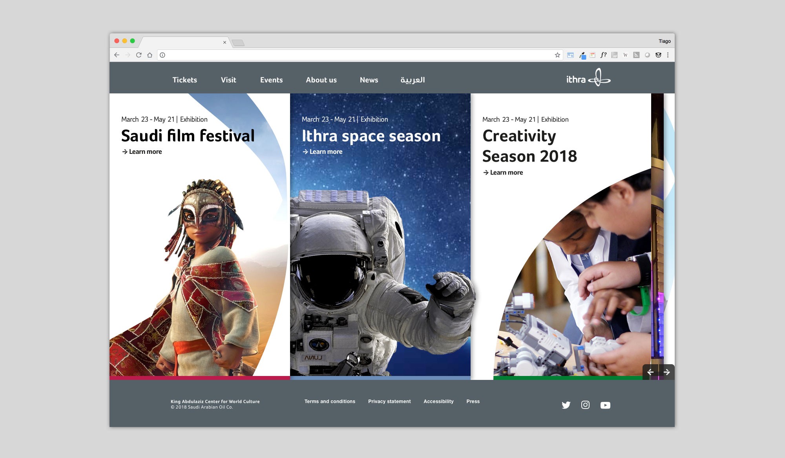Open About us in navigation
The height and width of the screenshot is (458, 785).
321,80
